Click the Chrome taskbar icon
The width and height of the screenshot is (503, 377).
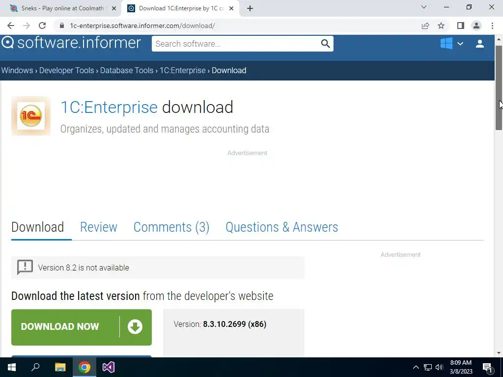84,367
